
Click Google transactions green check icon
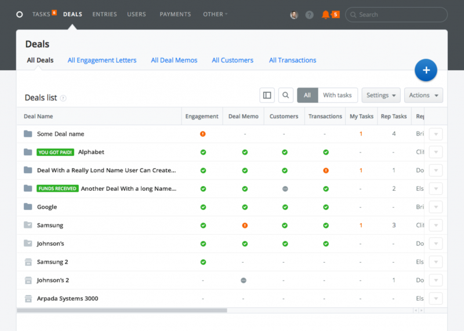click(x=326, y=207)
